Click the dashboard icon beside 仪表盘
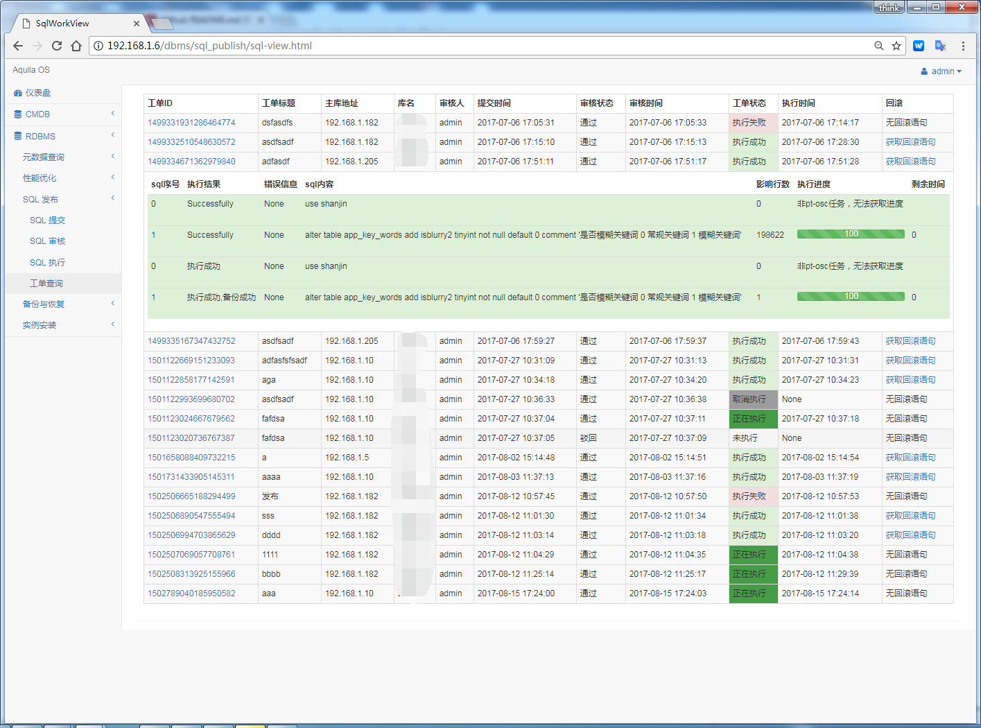This screenshot has height=728, width=981. (18, 93)
